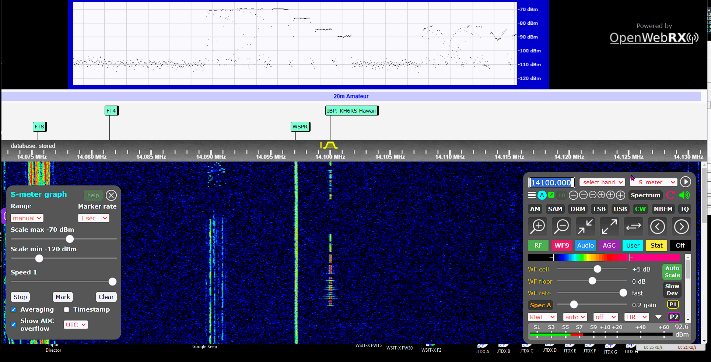Switch to the User tab
Screen dimensions: 711x362
click(633, 245)
